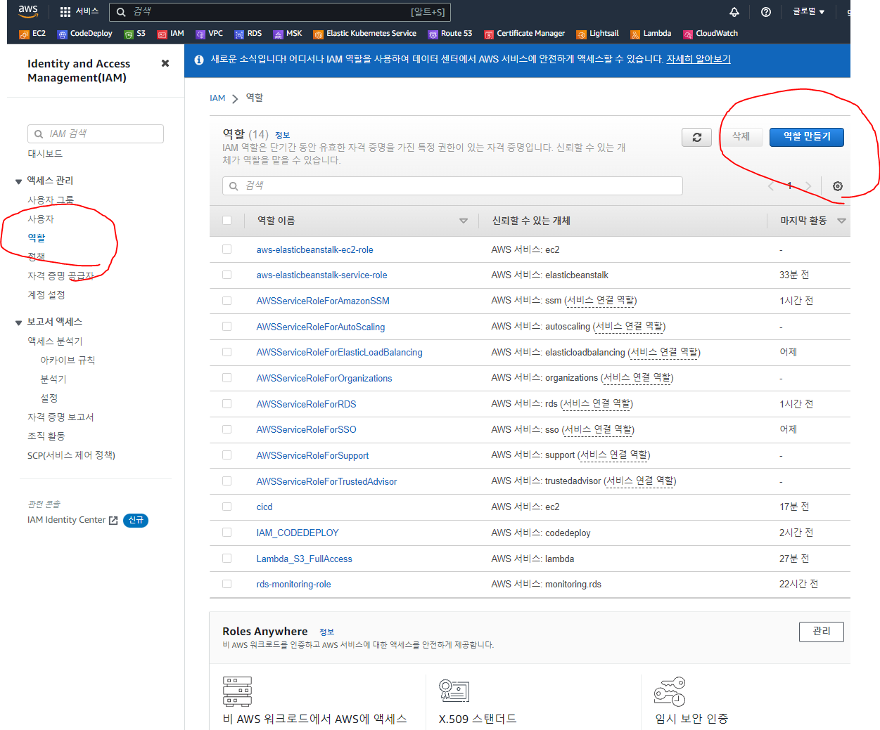Open the S3 shortcut in favorites bar

tap(134, 34)
